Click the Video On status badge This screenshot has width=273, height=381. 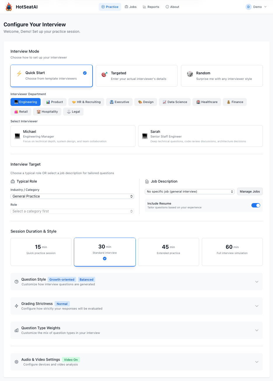pyautogui.click(x=71, y=360)
